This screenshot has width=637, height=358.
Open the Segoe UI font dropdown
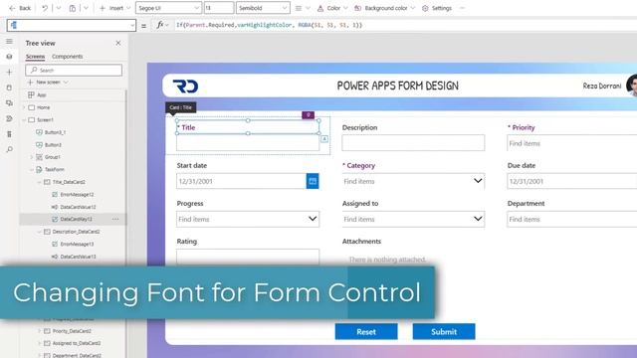[x=168, y=8]
